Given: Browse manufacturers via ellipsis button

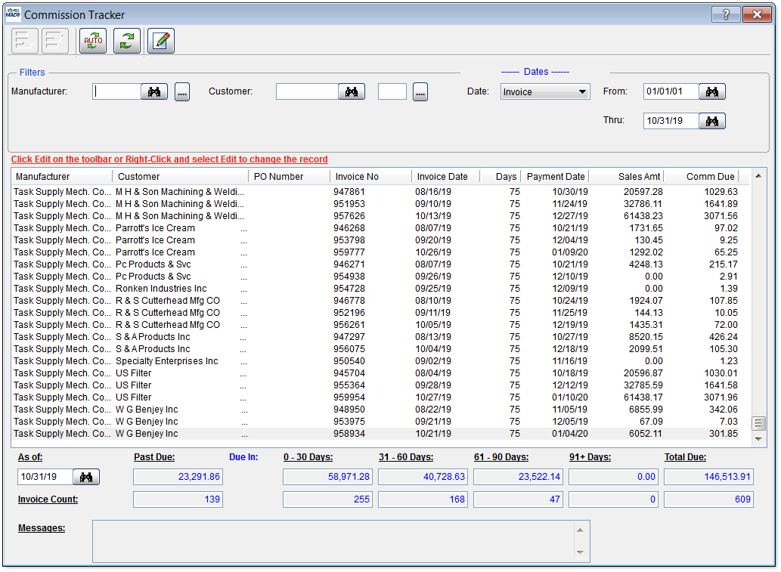Looking at the screenshot, I should (x=181, y=91).
